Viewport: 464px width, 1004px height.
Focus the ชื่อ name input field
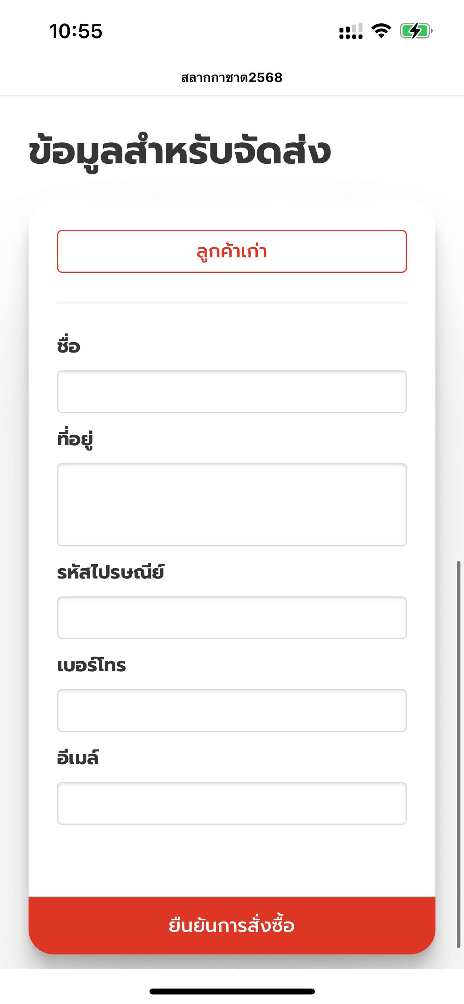click(232, 392)
